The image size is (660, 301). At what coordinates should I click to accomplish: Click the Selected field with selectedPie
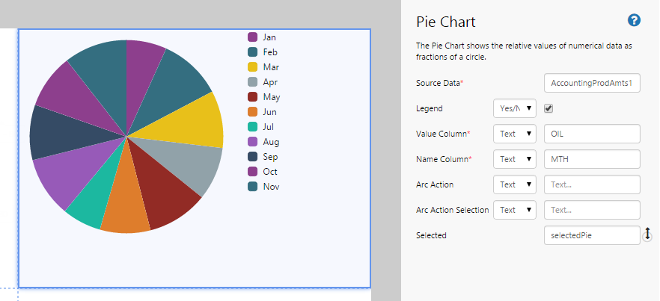click(592, 235)
